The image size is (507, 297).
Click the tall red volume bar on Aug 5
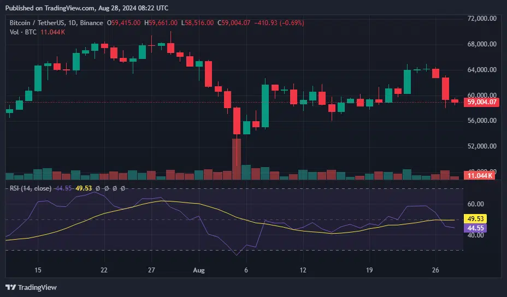click(237, 159)
